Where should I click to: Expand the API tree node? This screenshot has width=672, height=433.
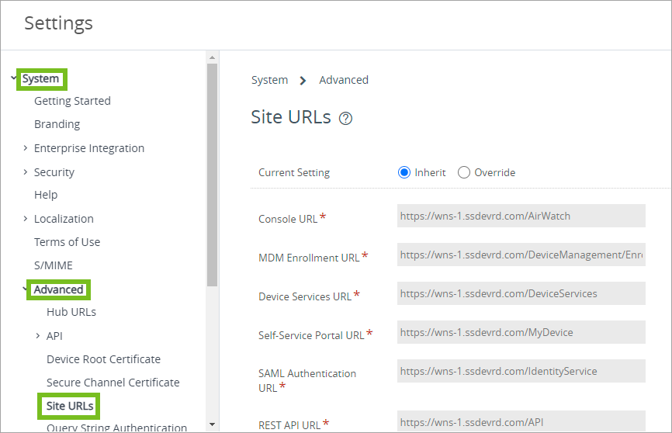click(x=38, y=336)
